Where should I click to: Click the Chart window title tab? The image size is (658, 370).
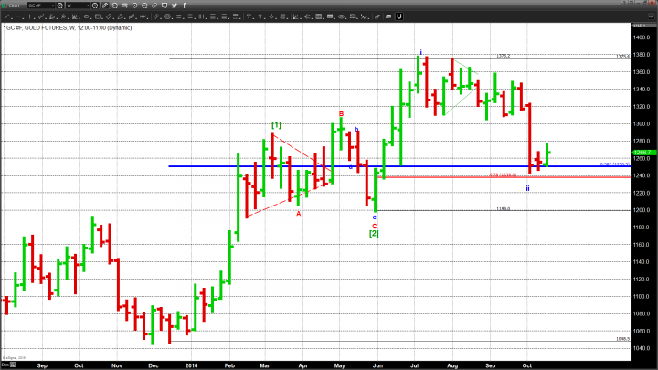click(x=15, y=5)
